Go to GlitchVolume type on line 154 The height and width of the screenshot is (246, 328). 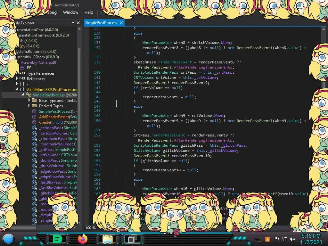click(147, 151)
